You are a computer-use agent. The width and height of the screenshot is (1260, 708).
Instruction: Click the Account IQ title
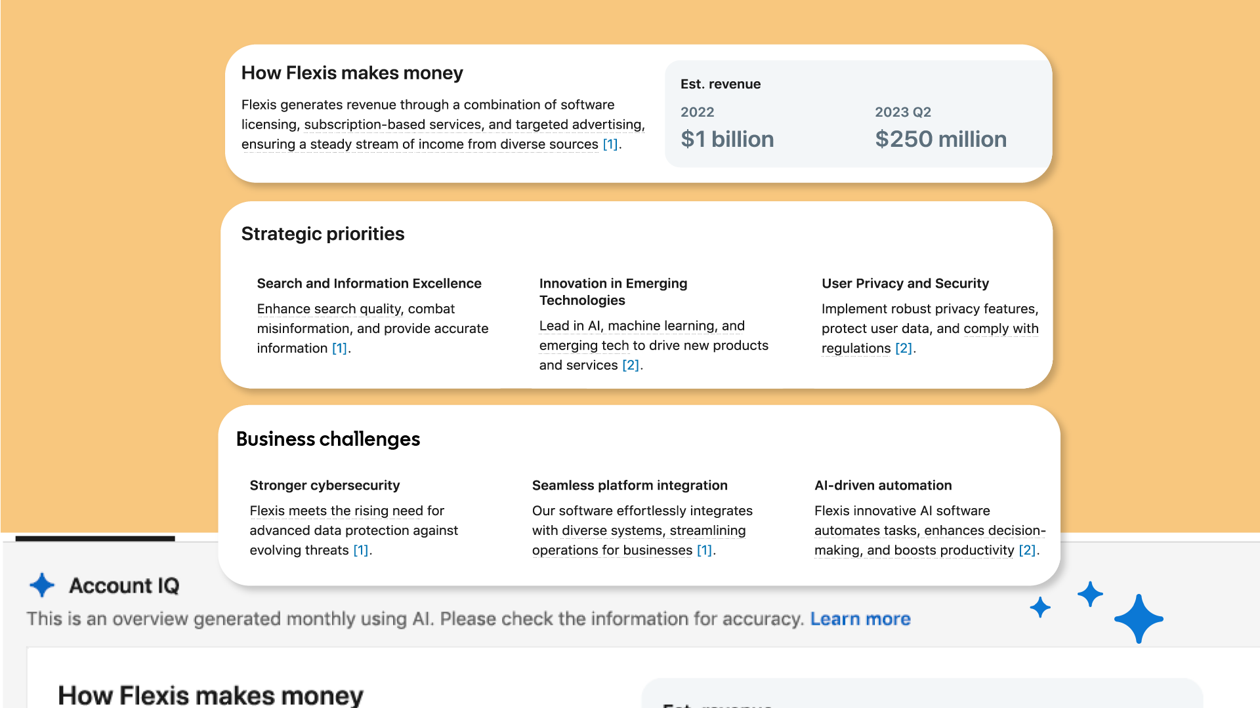pos(124,585)
